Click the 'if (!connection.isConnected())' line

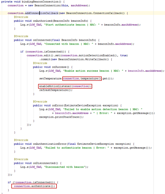[x=33, y=182]
